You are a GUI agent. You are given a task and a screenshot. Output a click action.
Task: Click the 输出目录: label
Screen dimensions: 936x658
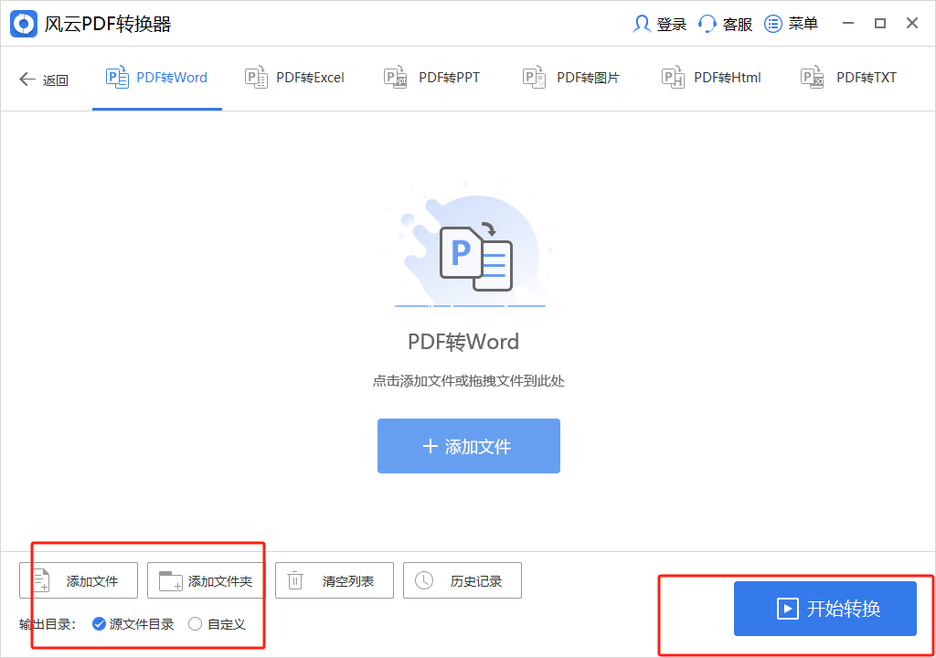click(48, 624)
